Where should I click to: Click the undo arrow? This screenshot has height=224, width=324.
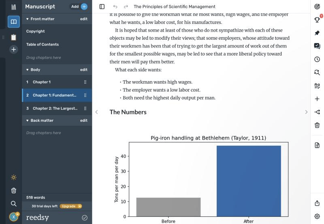pos(115,6)
